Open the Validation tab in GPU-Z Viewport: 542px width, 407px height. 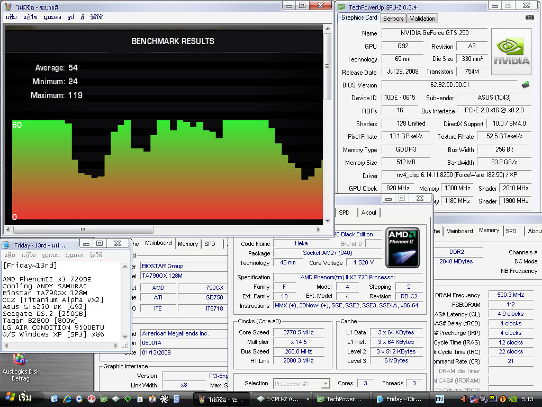pos(422,18)
